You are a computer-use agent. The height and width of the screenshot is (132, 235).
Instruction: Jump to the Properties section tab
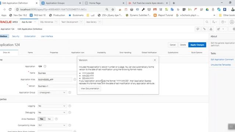point(54,52)
